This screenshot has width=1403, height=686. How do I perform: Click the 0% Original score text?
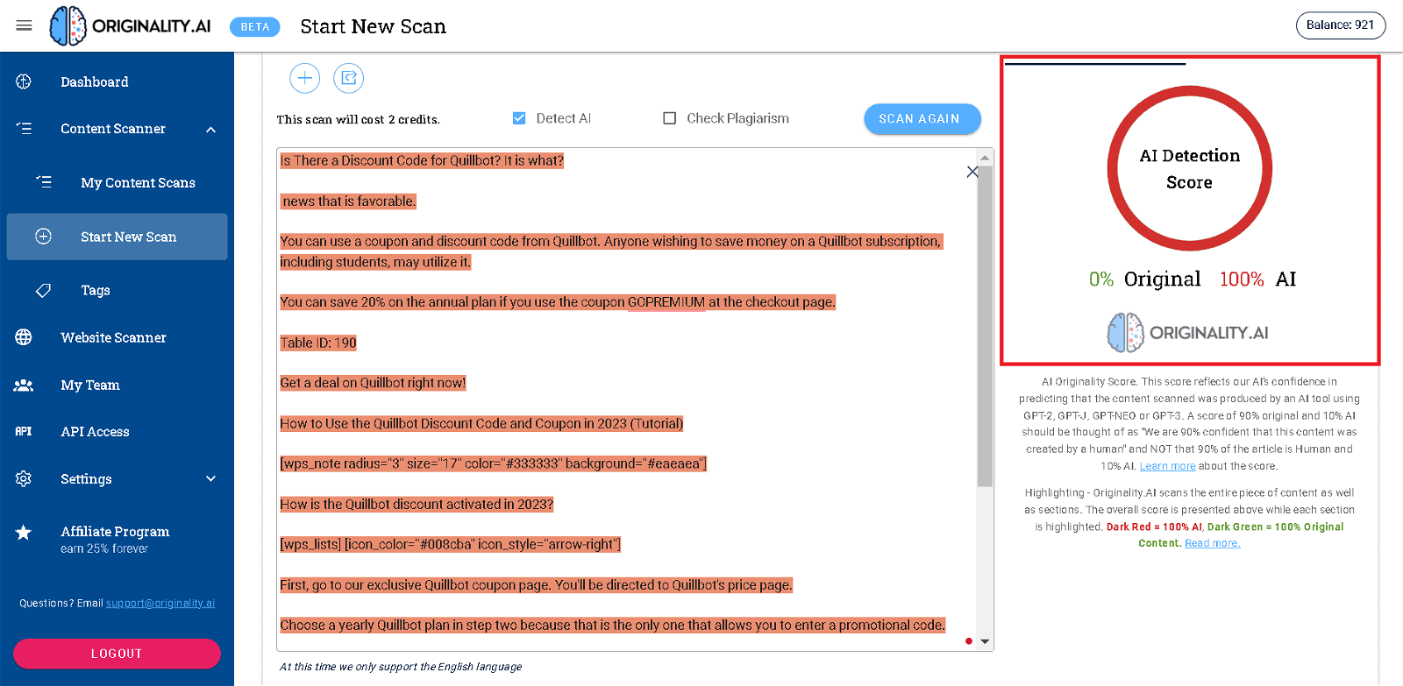(x=1144, y=279)
